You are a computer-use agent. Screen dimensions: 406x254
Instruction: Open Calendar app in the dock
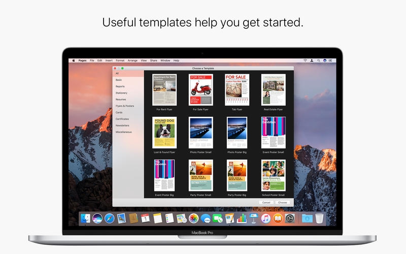[145, 218]
